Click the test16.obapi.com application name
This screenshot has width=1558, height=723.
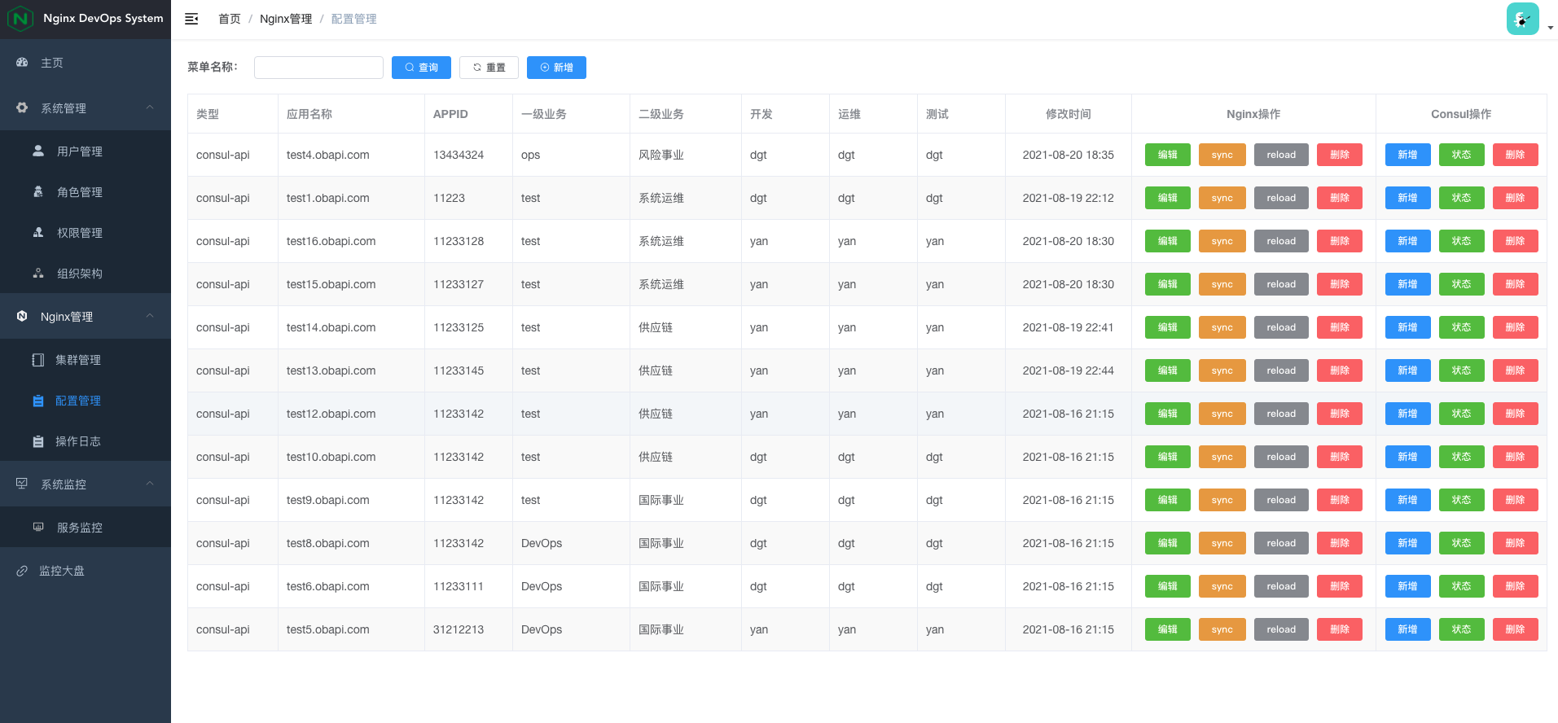(331, 241)
